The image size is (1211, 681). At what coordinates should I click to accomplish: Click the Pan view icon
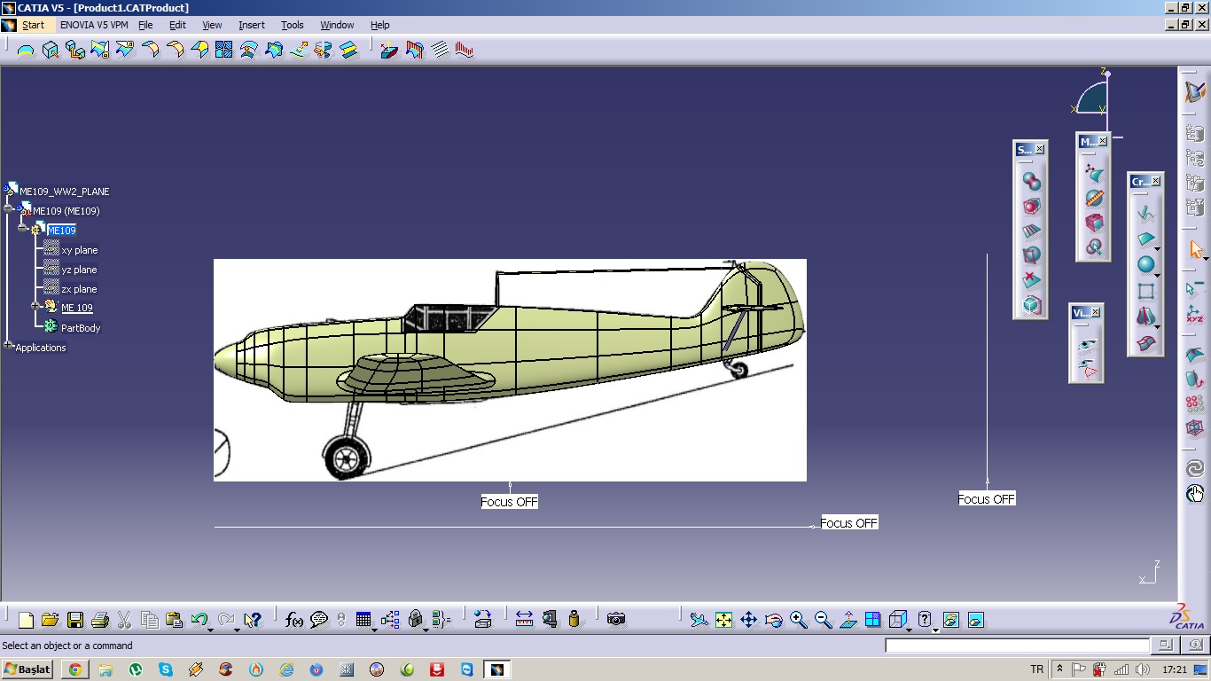(748, 620)
